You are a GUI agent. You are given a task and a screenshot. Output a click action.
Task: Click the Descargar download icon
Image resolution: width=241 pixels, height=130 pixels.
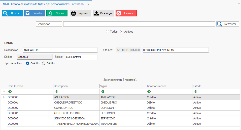(x=96, y=13)
